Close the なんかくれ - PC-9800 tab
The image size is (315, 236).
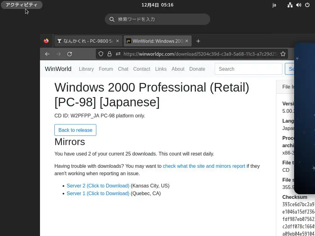[118, 41]
